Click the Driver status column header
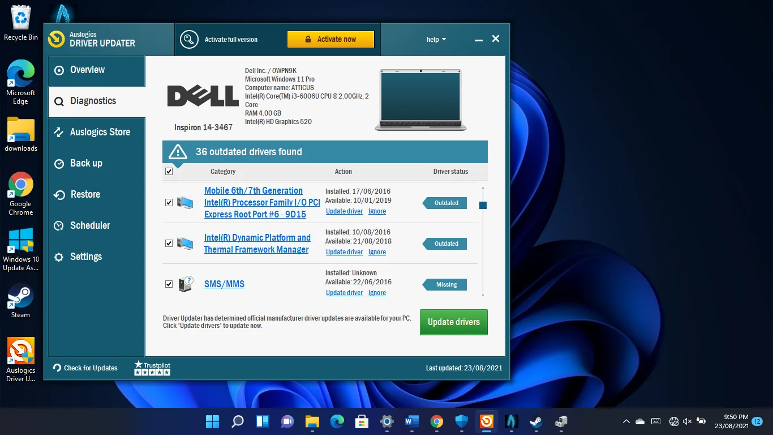Image resolution: width=773 pixels, height=435 pixels. (450, 172)
